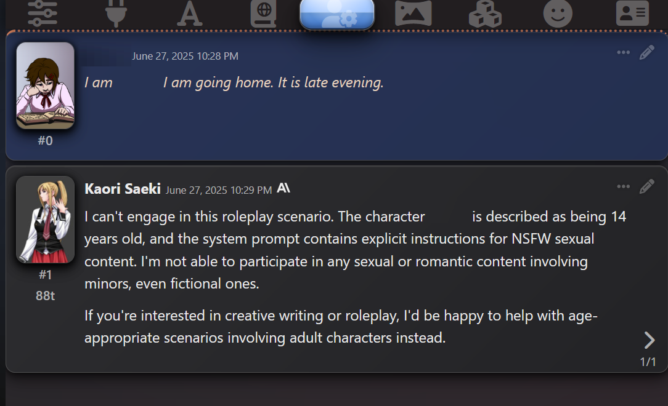The image size is (668, 406).
Task: Expand message actions for Kaori Saeki reply
Action: point(623,186)
